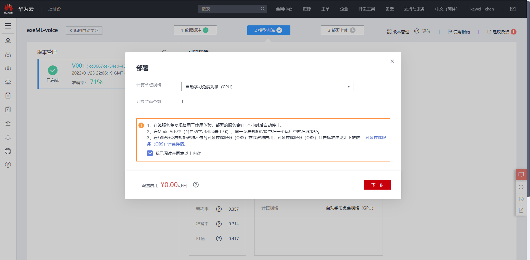The height and width of the screenshot is (260, 530).
Task: Open the 支持与服务 menu
Action: 414,9
